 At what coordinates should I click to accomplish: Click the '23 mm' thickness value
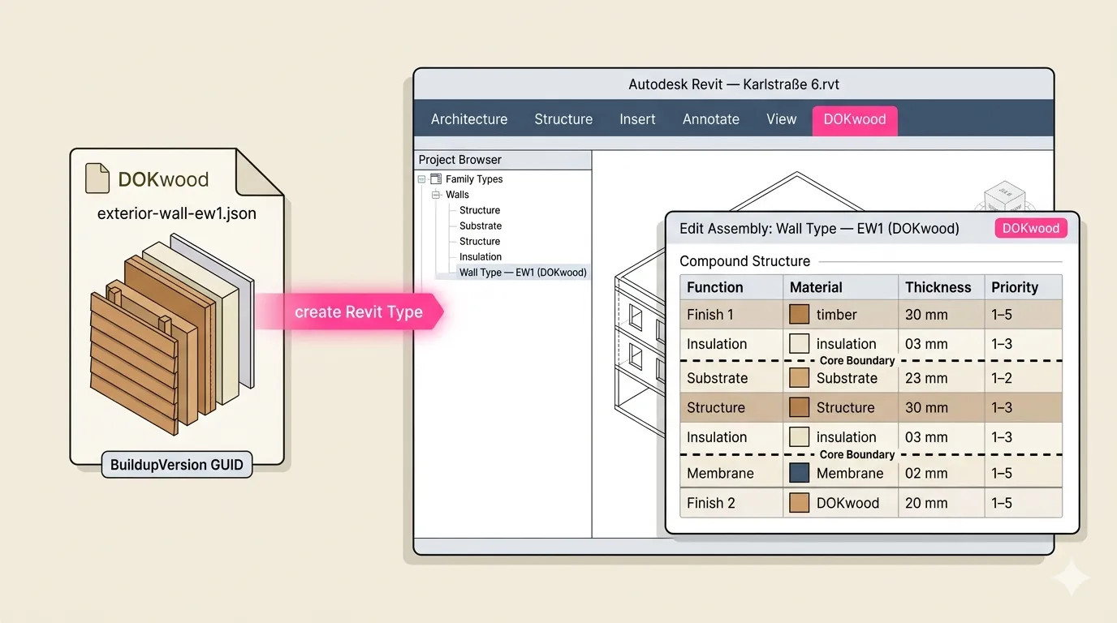[926, 378]
